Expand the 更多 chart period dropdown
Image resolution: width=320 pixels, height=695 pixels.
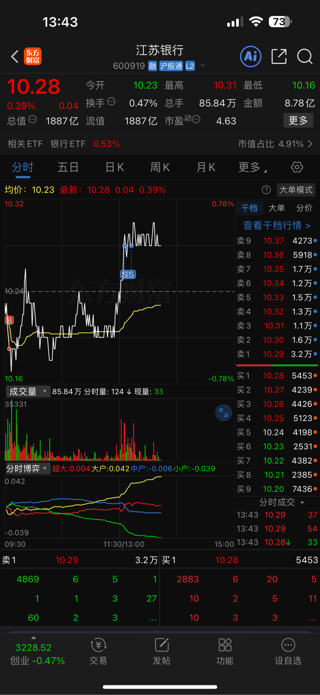252,167
